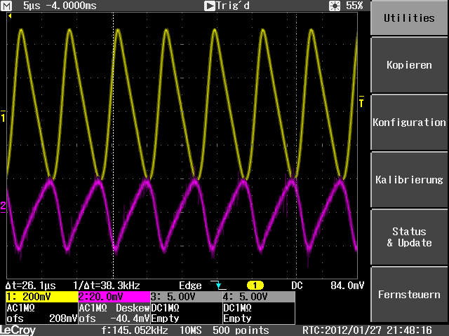Click the yellow trigger source 1 badge

[255, 285]
